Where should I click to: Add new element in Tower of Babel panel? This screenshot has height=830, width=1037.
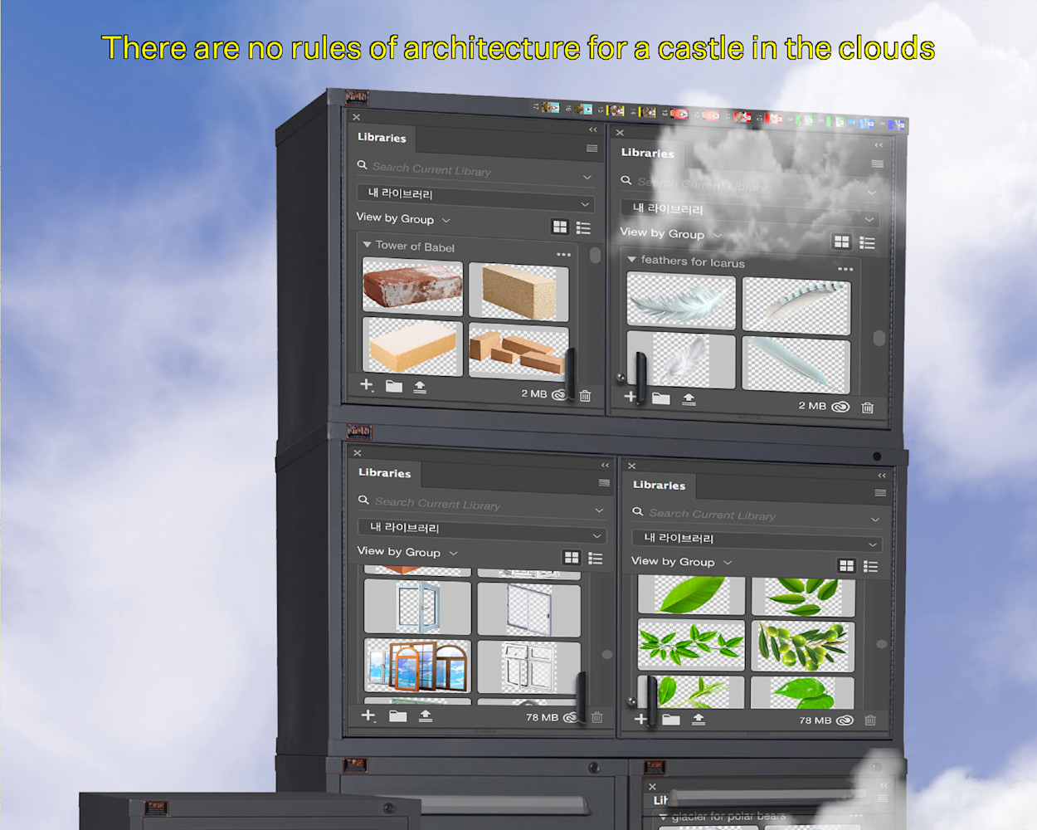coord(367,384)
